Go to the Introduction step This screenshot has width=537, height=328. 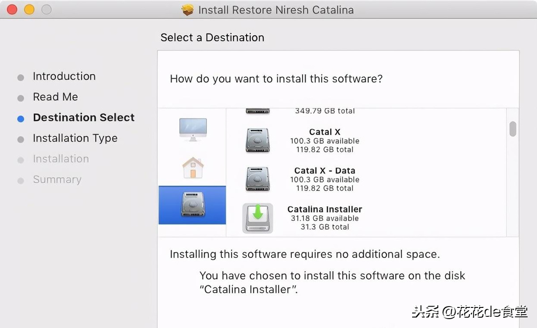point(64,76)
